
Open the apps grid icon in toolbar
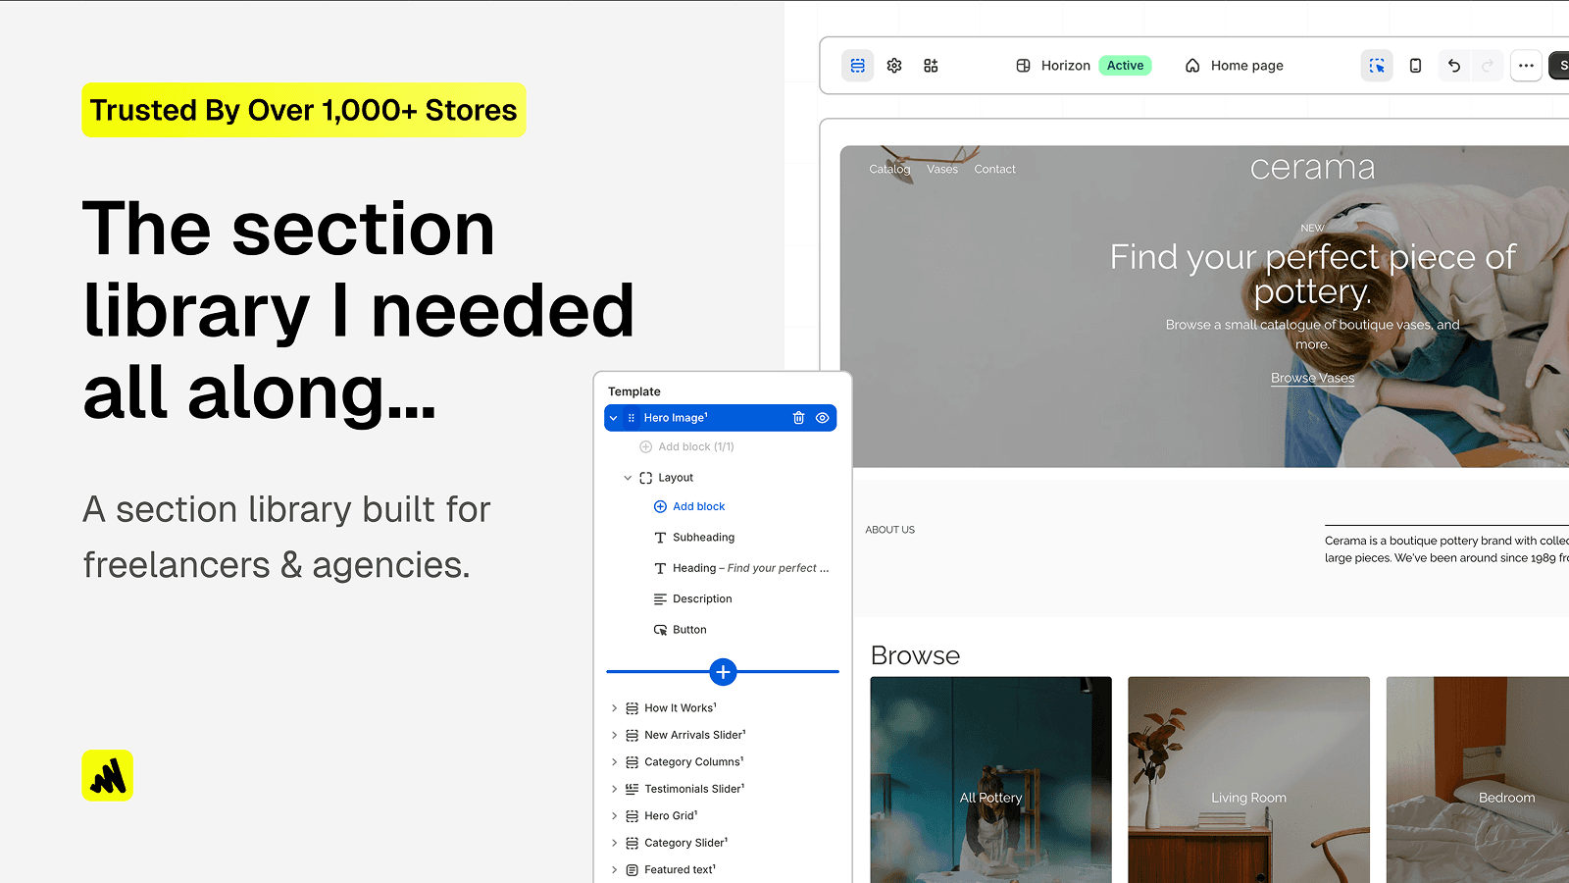[x=931, y=66]
